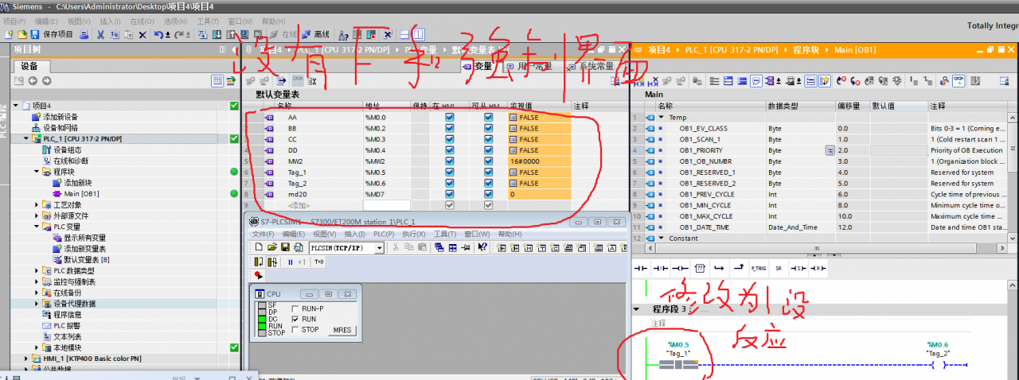Click the MRES button in CPU window
Viewport: 1019px width, 380px height.
342,330
